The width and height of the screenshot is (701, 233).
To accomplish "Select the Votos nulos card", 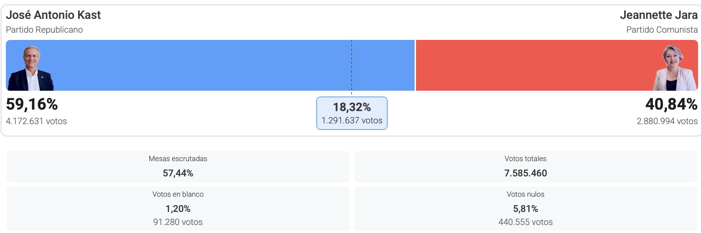I will pos(526,208).
